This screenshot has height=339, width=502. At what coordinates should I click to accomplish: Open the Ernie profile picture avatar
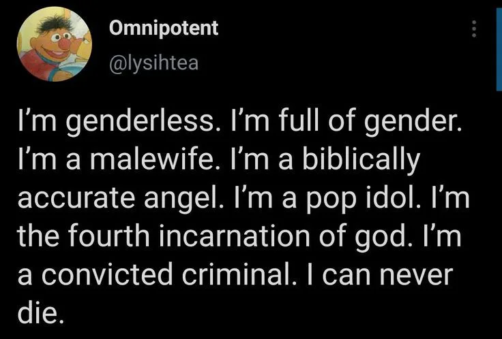[55, 44]
